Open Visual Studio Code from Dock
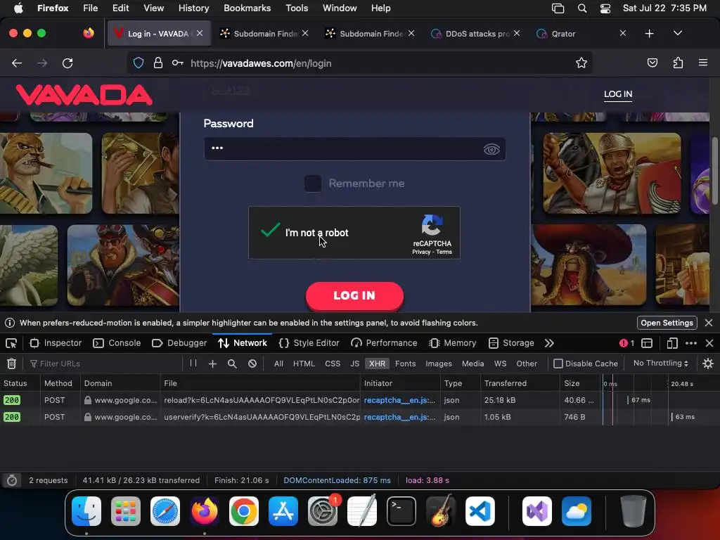The width and height of the screenshot is (720, 540). [x=480, y=511]
